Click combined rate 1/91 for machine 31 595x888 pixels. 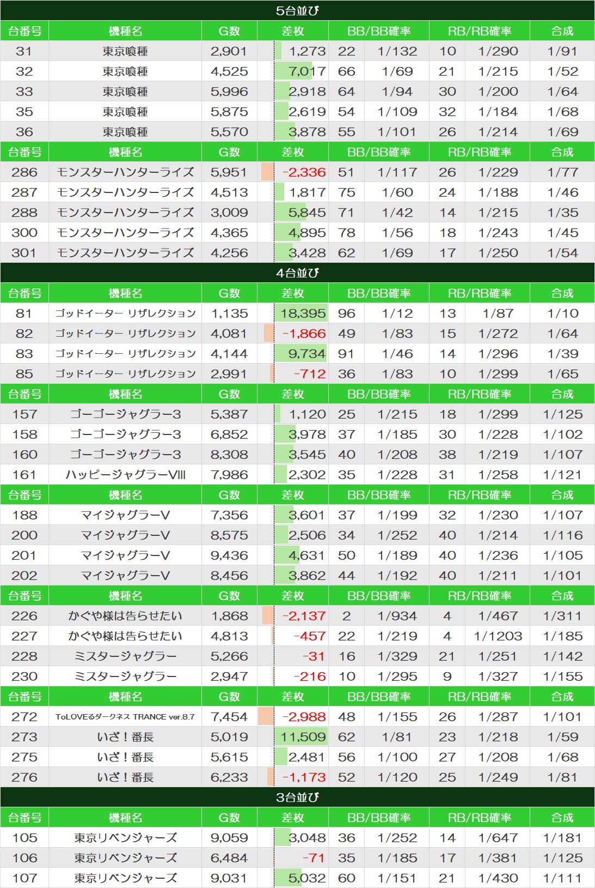pyautogui.click(x=563, y=51)
